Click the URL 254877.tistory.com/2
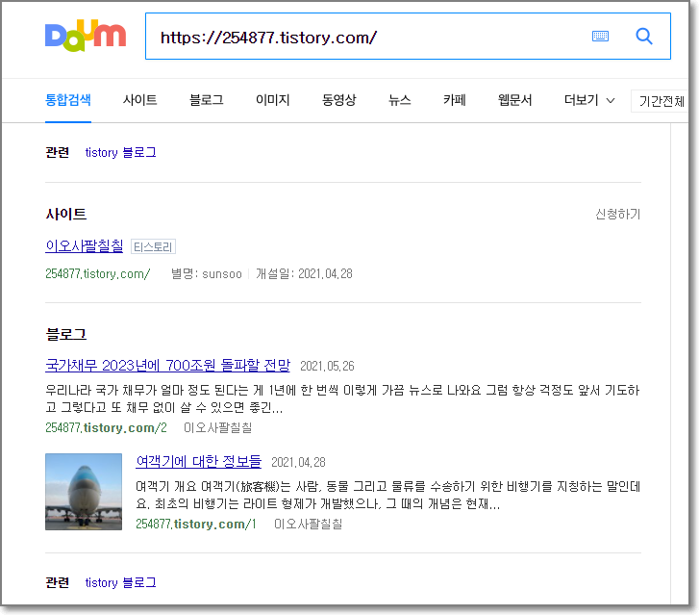This screenshot has height=615, width=699. pos(106,428)
